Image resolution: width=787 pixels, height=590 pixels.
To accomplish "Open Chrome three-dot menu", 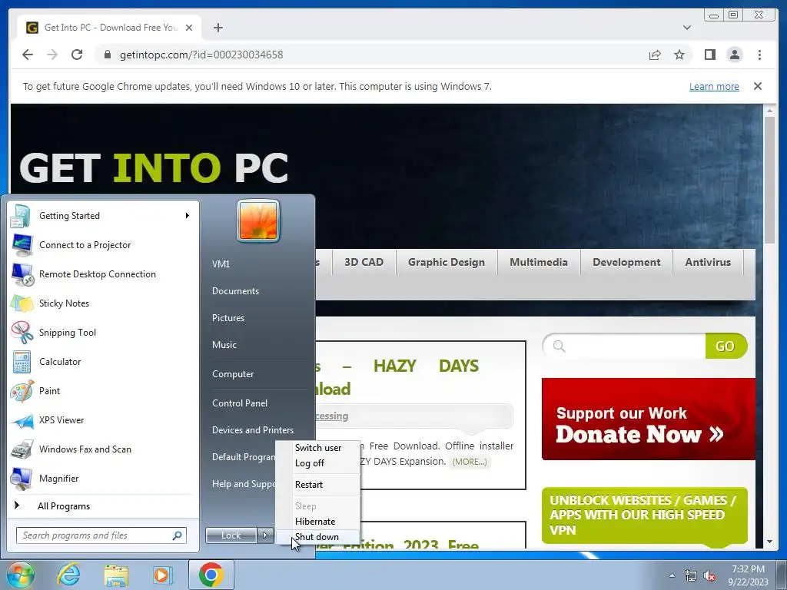I will (759, 55).
